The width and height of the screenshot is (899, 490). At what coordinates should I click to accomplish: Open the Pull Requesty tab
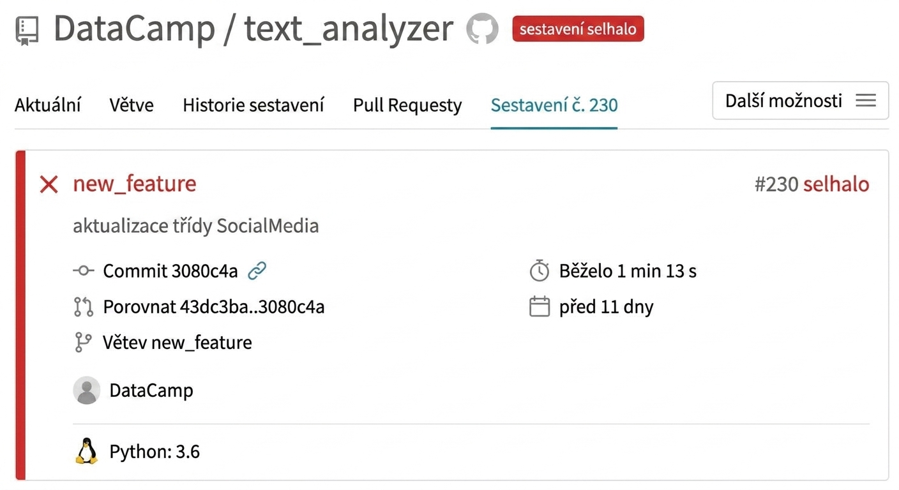[407, 105]
